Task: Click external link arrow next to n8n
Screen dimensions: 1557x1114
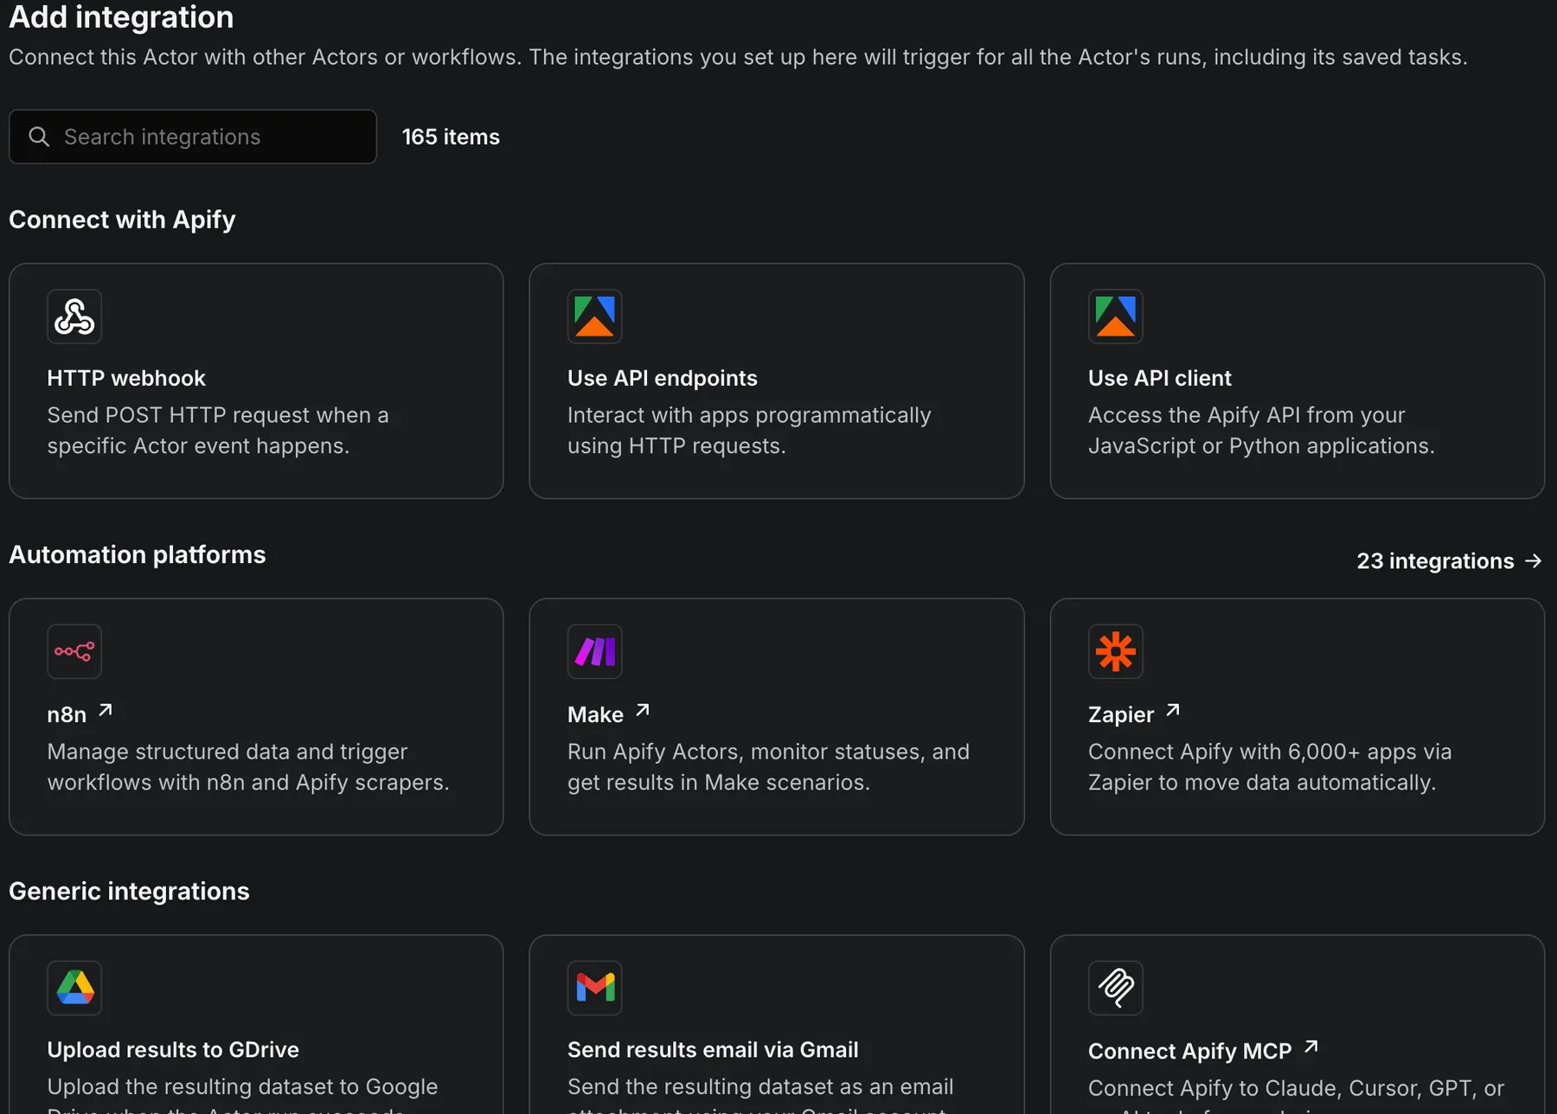Action: tap(106, 710)
